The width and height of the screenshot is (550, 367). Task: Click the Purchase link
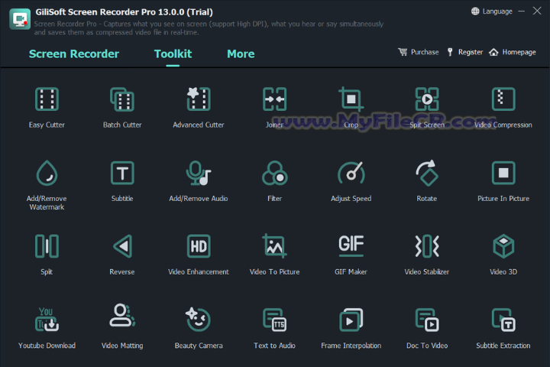point(418,52)
